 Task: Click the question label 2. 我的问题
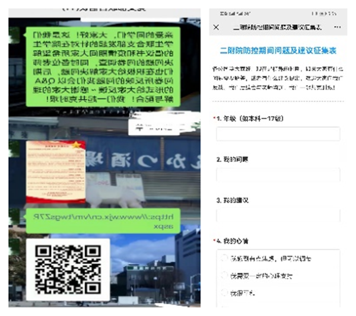[x=232, y=159]
